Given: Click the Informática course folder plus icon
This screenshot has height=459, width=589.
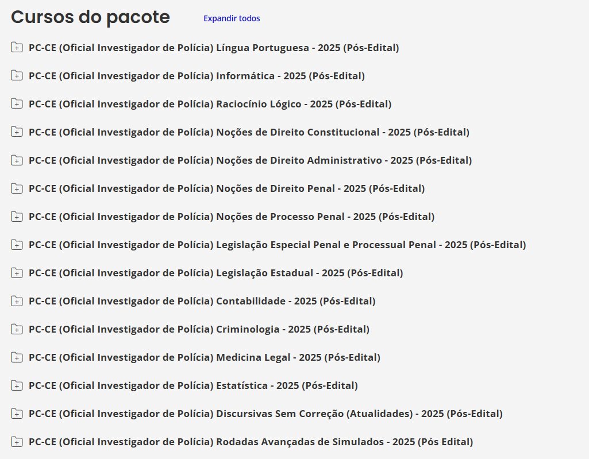Looking at the screenshot, I should [x=17, y=76].
